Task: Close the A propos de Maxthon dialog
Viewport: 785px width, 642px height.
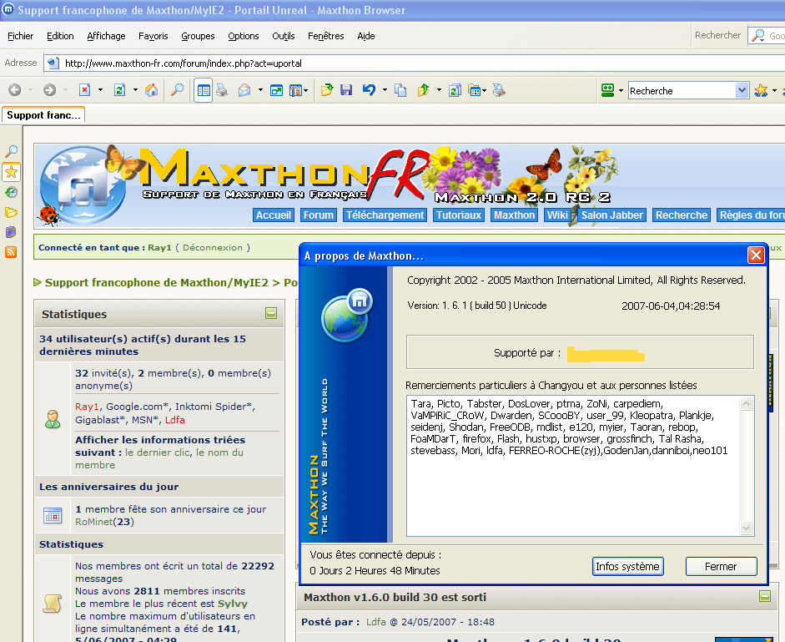Action: point(756,255)
